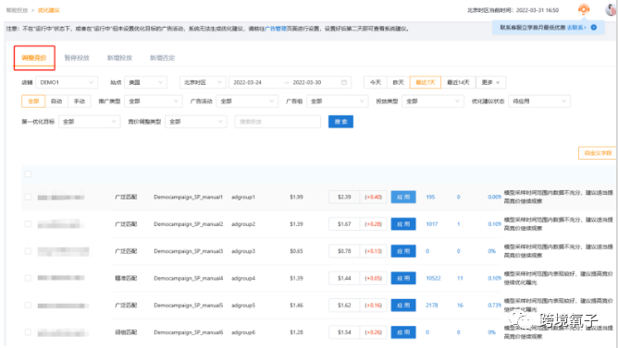The image size is (618, 348).
Task: Open the calendar icon in date range
Action: [343, 82]
